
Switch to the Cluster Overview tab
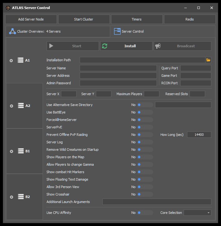pos(58,31)
